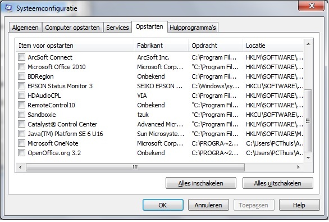The width and height of the screenshot is (329, 222).
Task: Click the Catalyst Control Center row name
Action: [x=62, y=124]
